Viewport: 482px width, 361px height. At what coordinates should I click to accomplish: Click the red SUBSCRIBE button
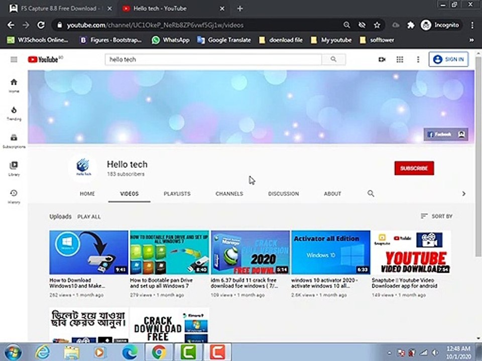point(414,168)
